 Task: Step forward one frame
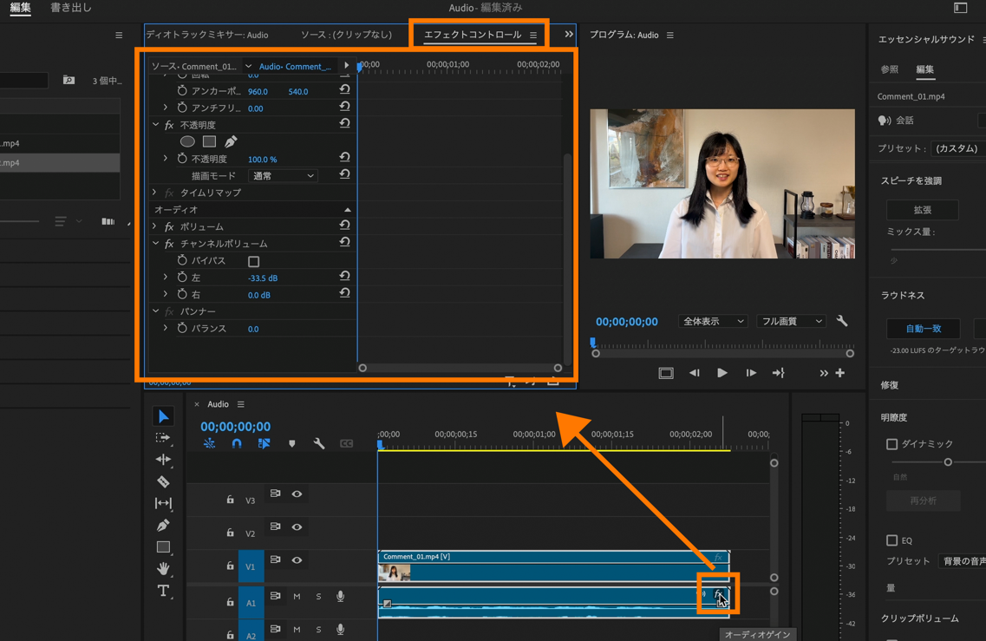point(751,373)
